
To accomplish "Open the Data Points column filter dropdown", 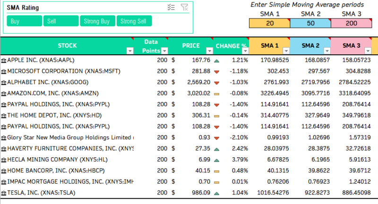I will point(164,51).
